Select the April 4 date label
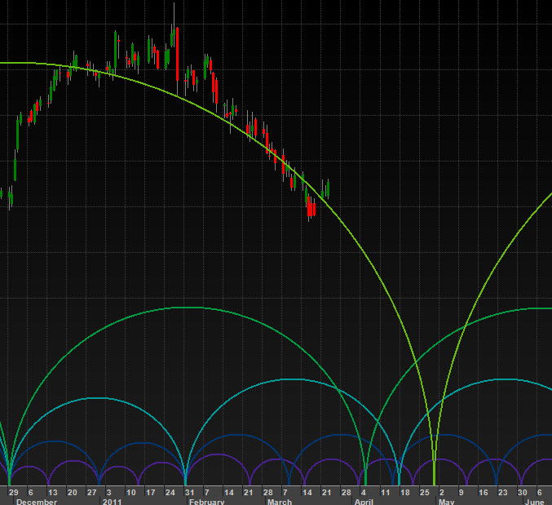 364,492
